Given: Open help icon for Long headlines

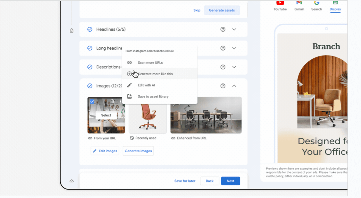Looking at the screenshot, I should [223, 48].
